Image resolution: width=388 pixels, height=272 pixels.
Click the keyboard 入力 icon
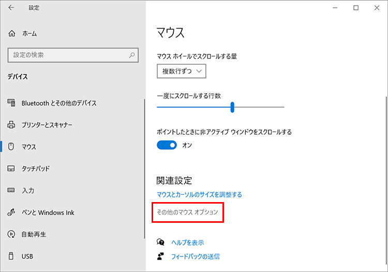pos(12,191)
